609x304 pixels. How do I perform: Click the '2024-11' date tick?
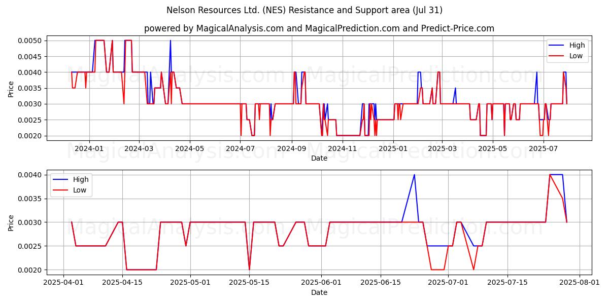click(343, 148)
